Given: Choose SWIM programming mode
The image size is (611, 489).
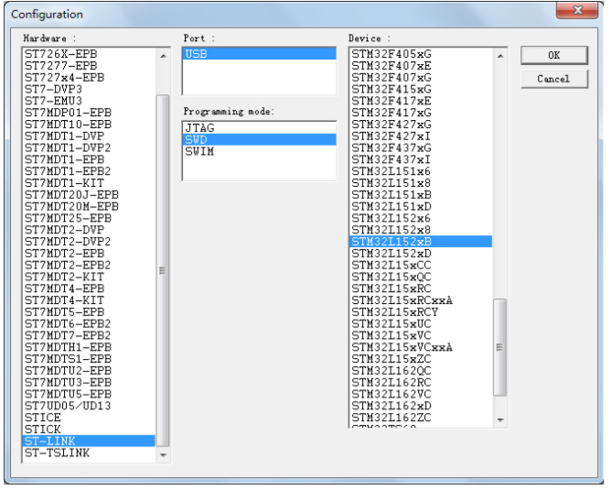Looking at the screenshot, I should click(259, 151).
